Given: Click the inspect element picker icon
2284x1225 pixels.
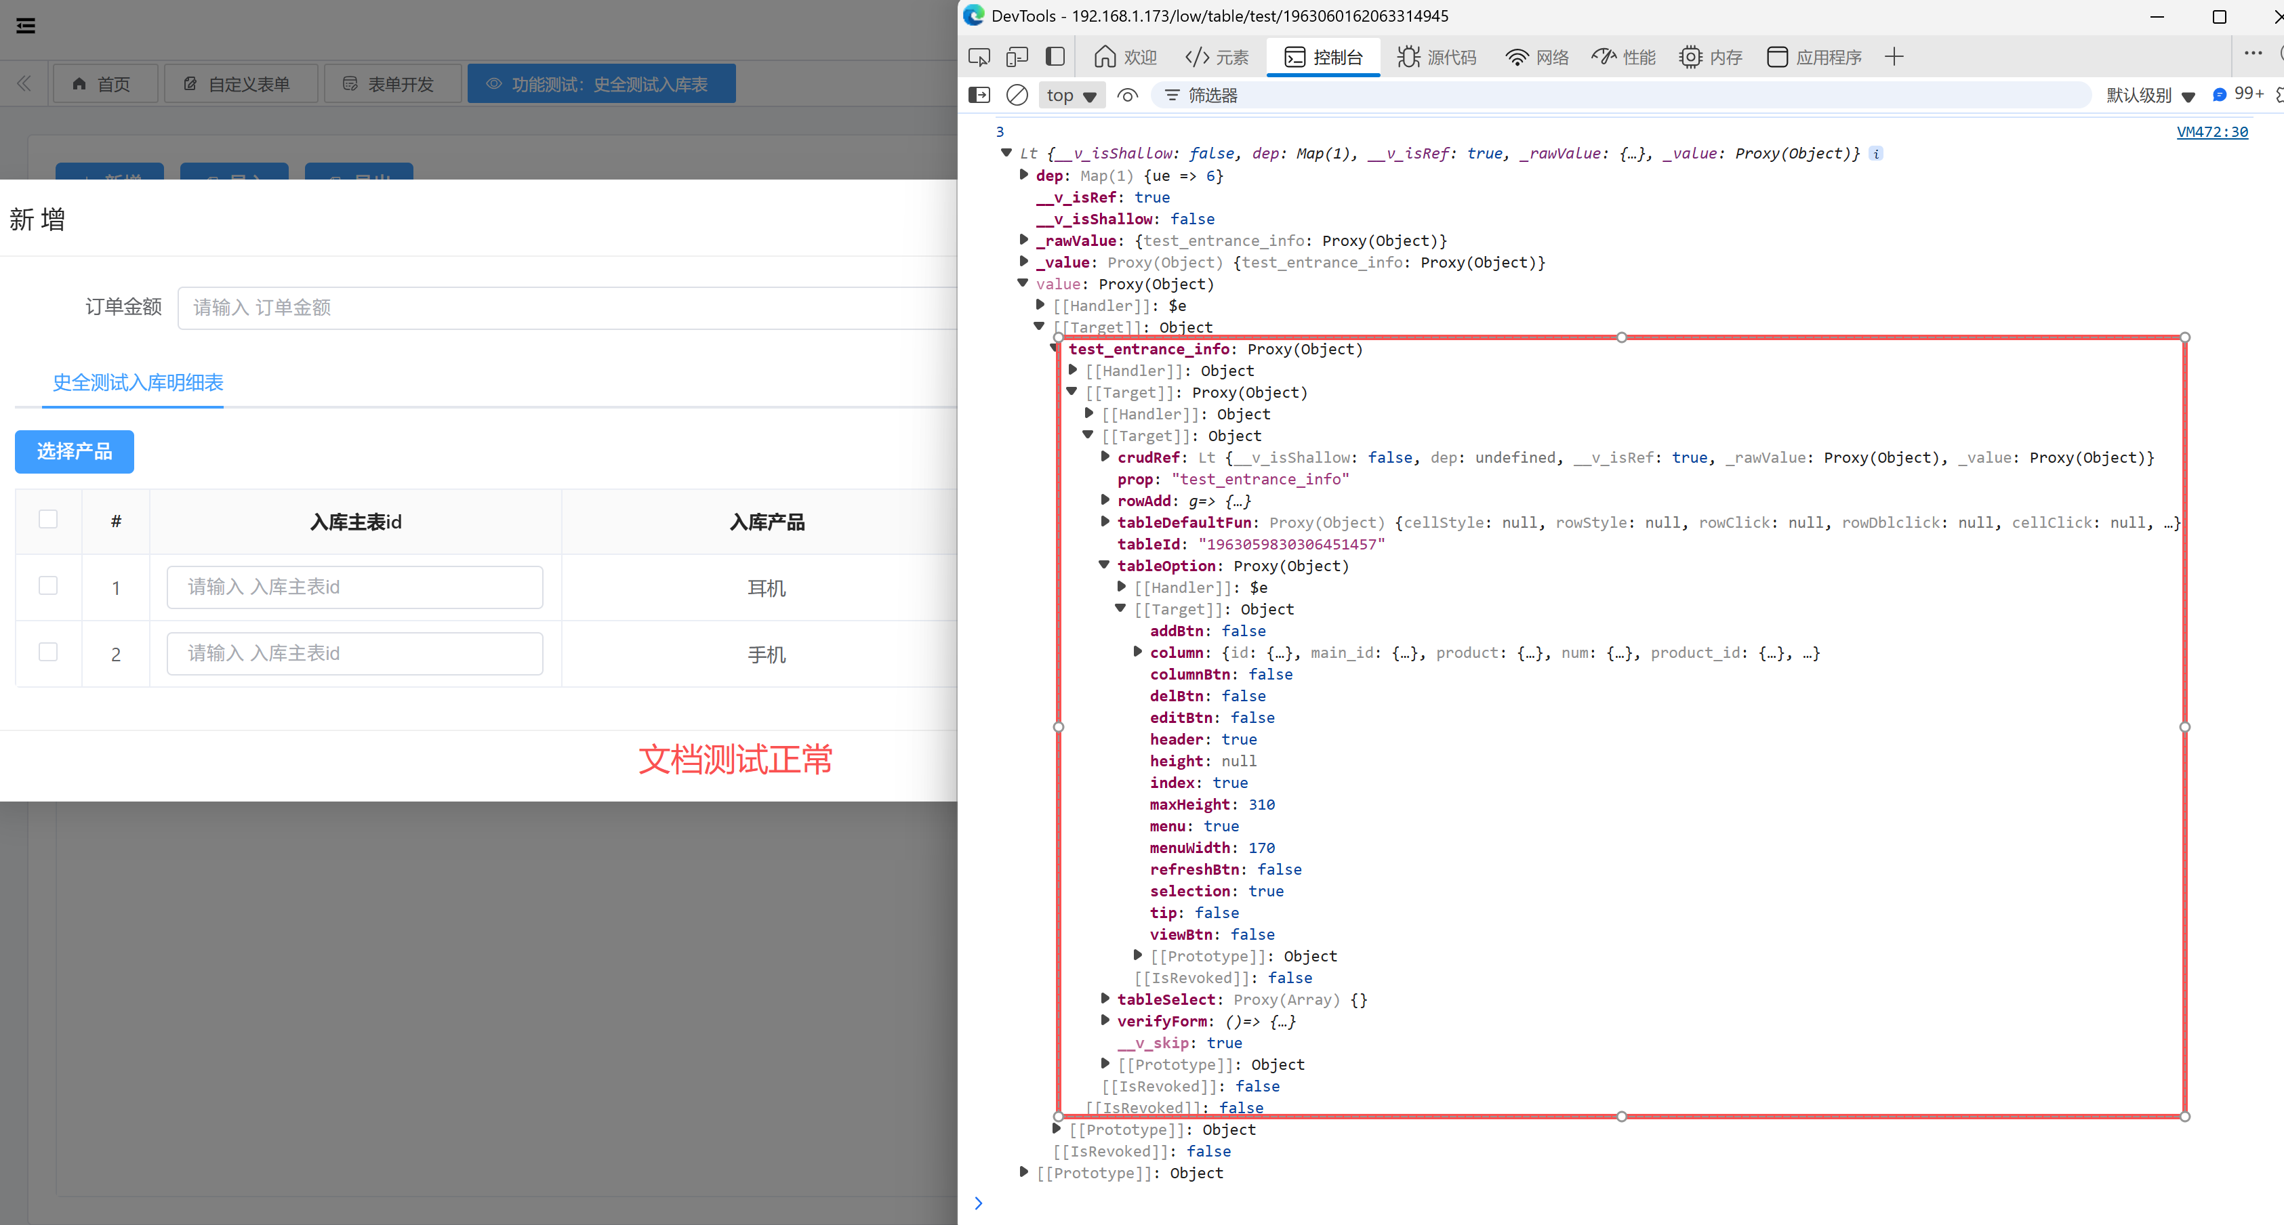Looking at the screenshot, I should tap(979, 58).
